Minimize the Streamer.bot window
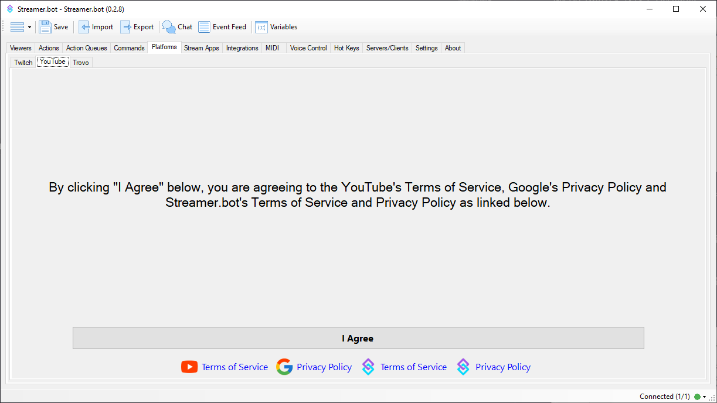The image size is (717, 403). click(650, 9)
